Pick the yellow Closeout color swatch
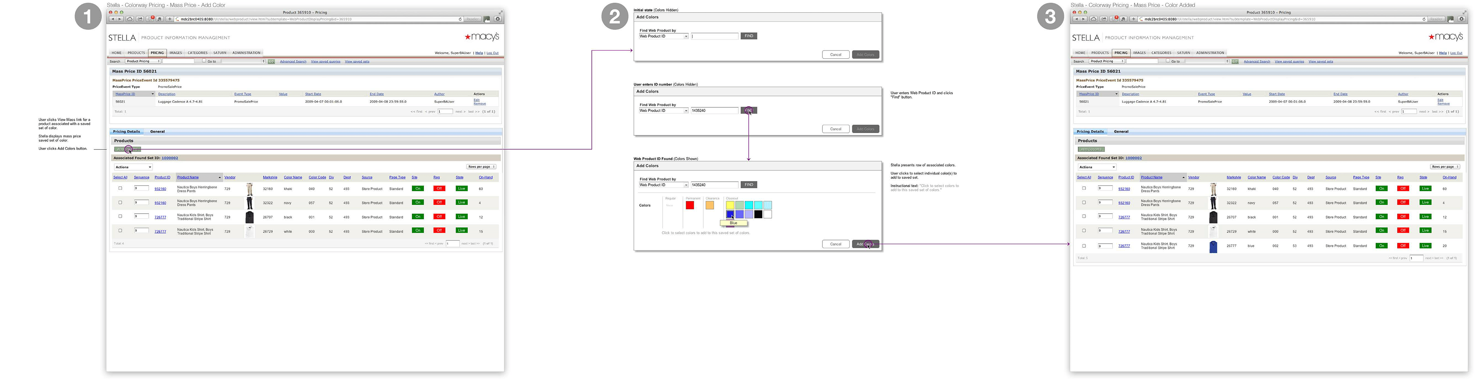 tap(730, 205)
